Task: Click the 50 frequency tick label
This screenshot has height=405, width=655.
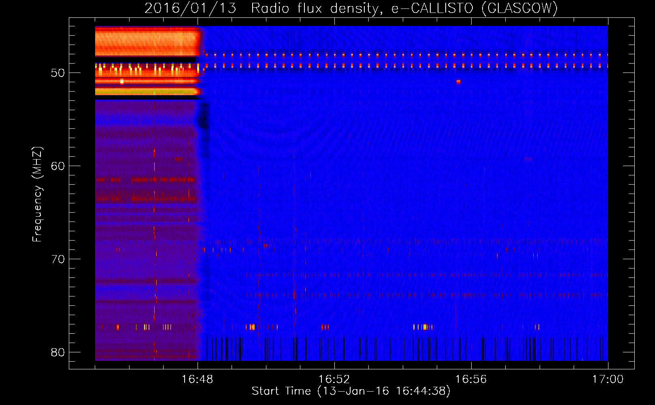Action: (58, 73)
